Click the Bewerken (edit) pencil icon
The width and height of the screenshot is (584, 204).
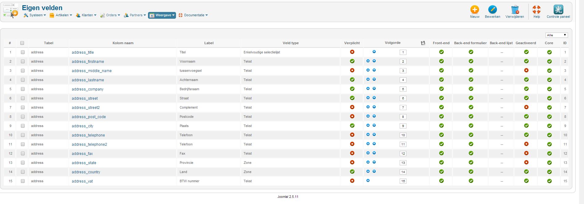(492, 10)
